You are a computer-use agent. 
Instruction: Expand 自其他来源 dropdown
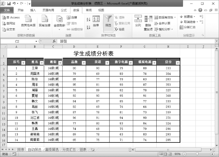click(28, 29)
